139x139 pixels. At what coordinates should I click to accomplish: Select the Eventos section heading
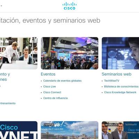pyautogui.click(x=48, y=74)
